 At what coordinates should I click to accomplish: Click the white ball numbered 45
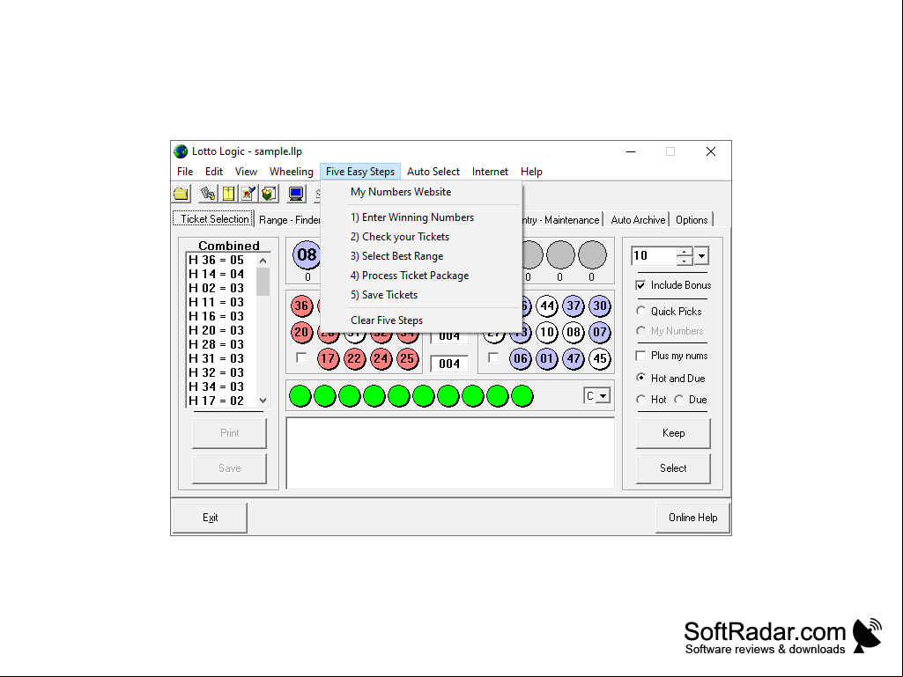pos(600,358)
